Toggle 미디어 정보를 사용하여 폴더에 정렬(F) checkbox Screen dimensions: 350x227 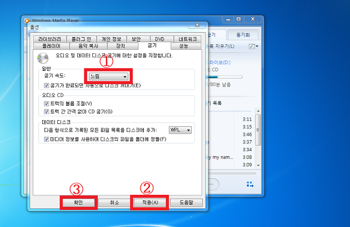click(x=47, y=140)
